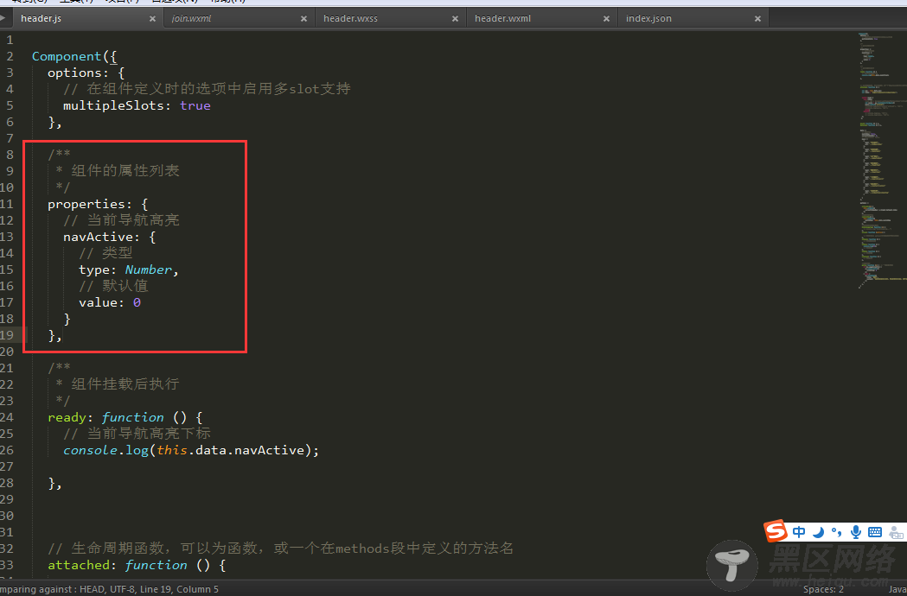This screenshot has width=907, height=596.
Task: Toggle Chinese/English mode via the 中 icon
Action: 799,532
